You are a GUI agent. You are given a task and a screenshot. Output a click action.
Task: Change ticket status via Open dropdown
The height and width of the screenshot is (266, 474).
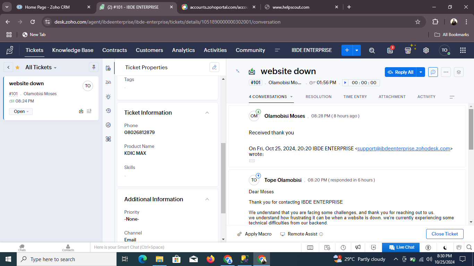[x=21, y=112]
